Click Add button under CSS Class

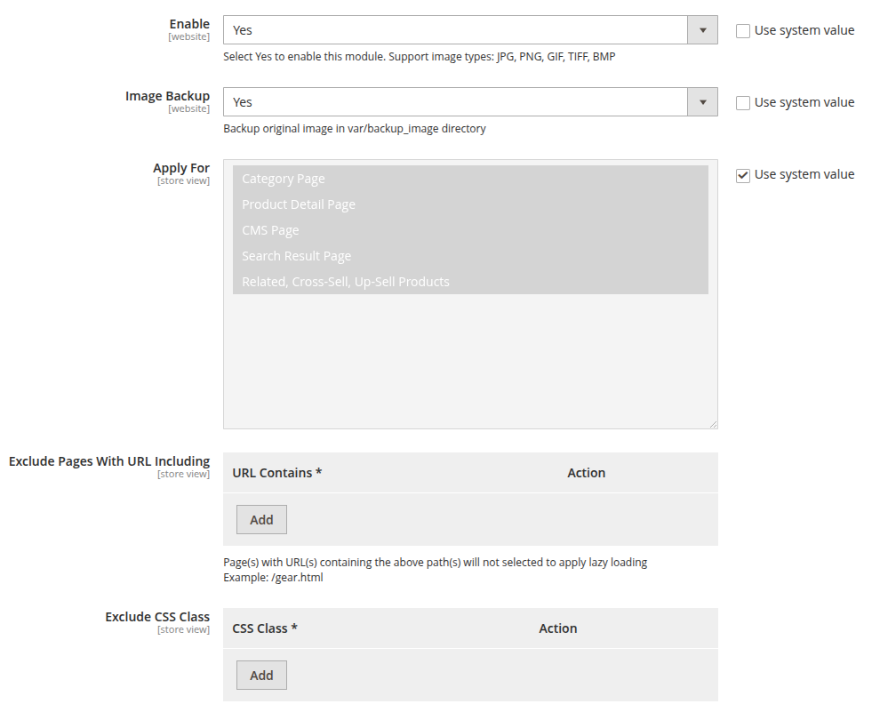click(x=261, y=676)
